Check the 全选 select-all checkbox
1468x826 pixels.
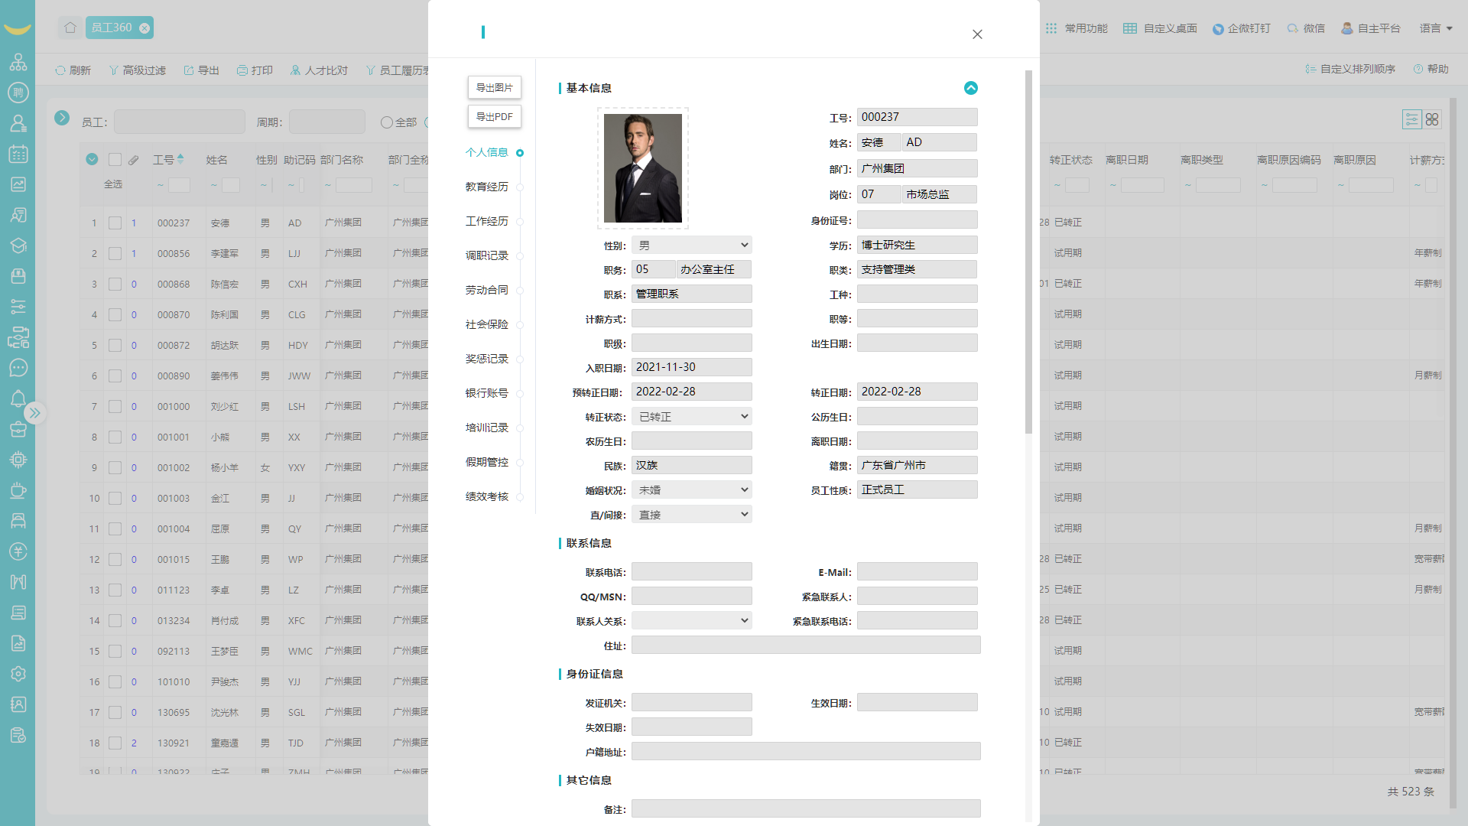115,159
